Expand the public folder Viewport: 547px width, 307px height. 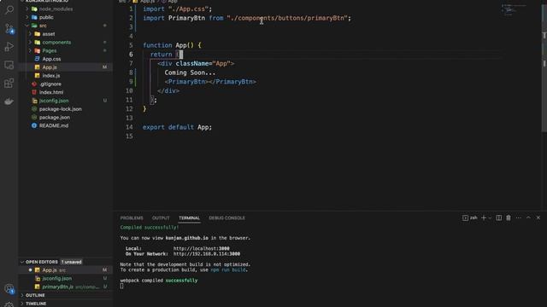pos(66,17)
